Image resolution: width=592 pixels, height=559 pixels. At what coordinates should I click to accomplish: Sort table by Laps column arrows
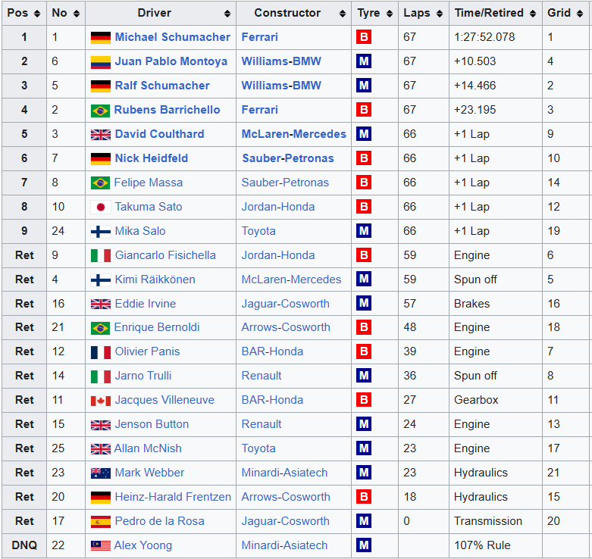(440, 14)
